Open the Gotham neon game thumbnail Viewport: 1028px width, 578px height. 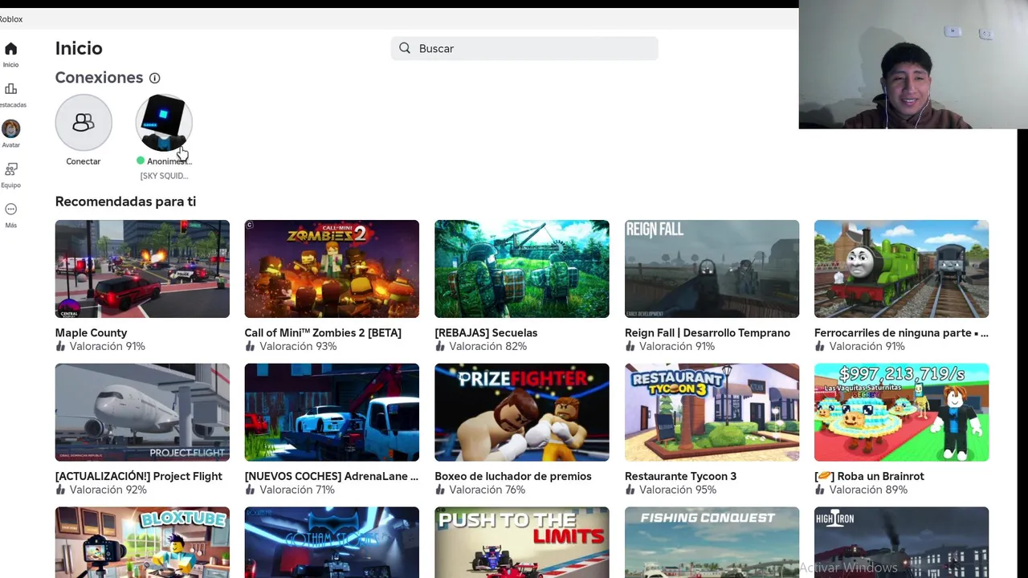(332, 543)
